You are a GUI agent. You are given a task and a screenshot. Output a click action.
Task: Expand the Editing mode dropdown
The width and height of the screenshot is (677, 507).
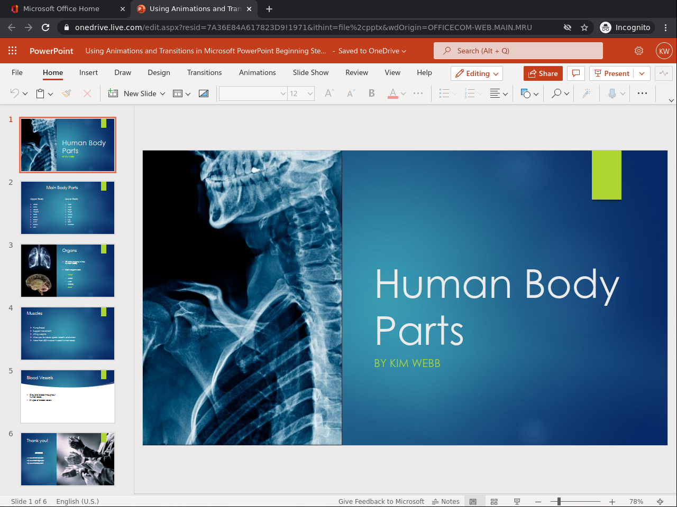pyautogui.click(x=477, y=73)
